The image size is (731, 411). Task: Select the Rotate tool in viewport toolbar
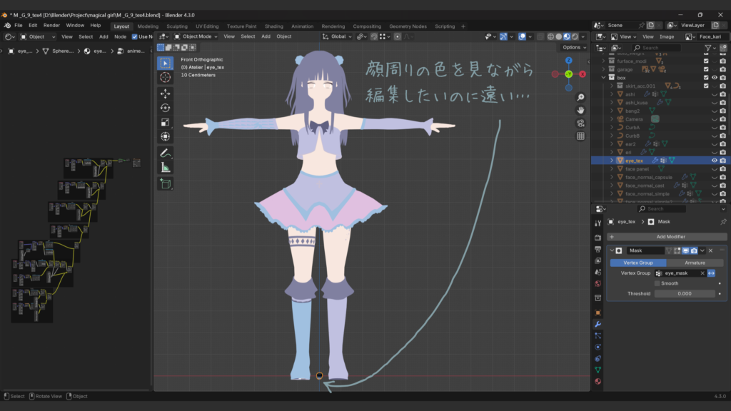click(x=165, y=108)
